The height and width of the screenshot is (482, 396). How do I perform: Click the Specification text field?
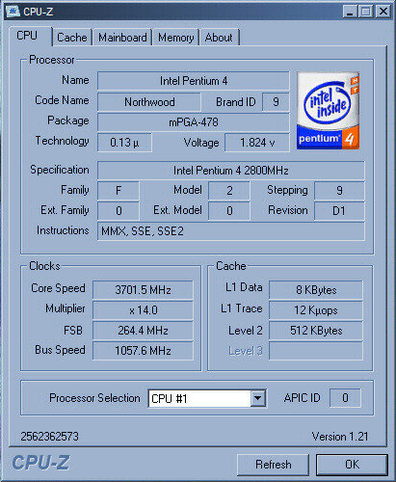[x=231, y=171]
